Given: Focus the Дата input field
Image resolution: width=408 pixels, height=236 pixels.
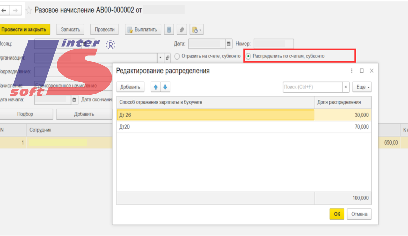Looking at the screenshot, I should pyautogui.click(x=207, y=44).
